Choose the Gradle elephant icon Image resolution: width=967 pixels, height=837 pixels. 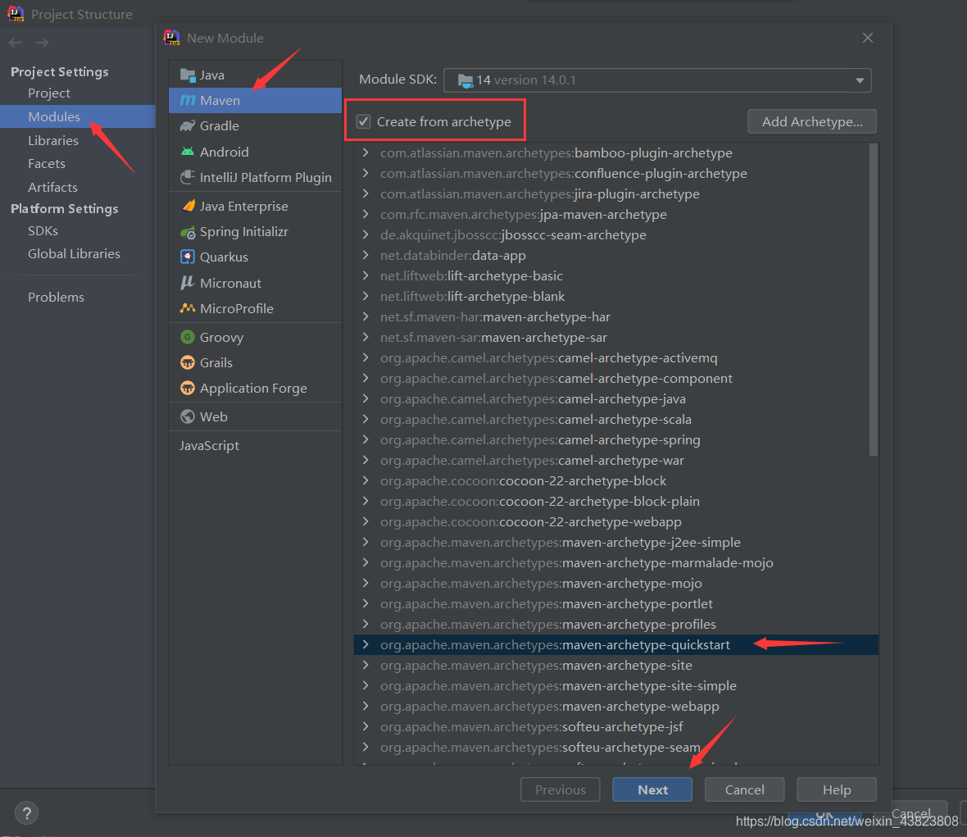point(188,125)
